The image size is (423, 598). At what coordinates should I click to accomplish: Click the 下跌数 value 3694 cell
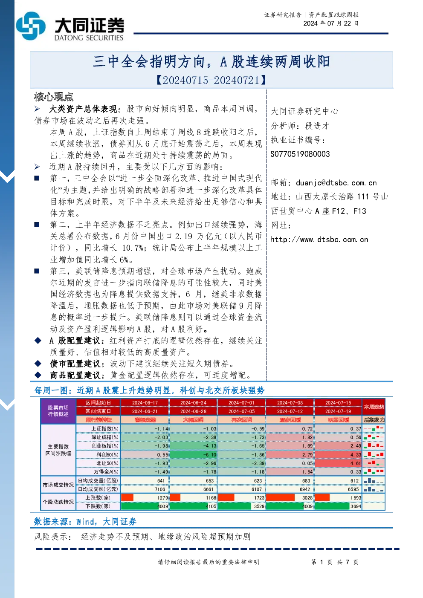pyautogui.click(x=338, y=506)
